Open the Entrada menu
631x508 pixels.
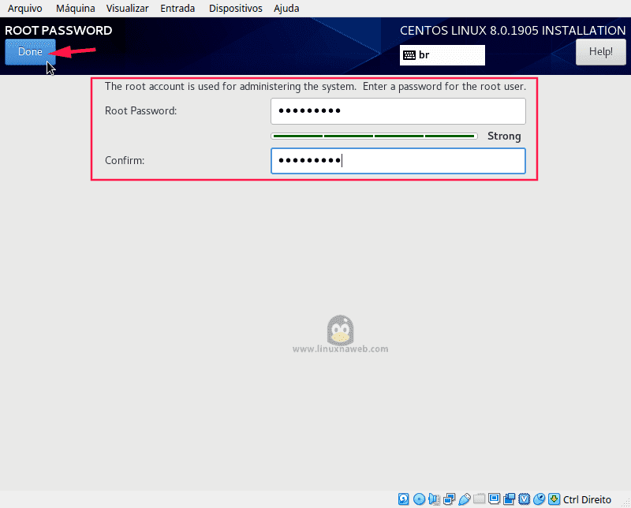tap(177, 9)
